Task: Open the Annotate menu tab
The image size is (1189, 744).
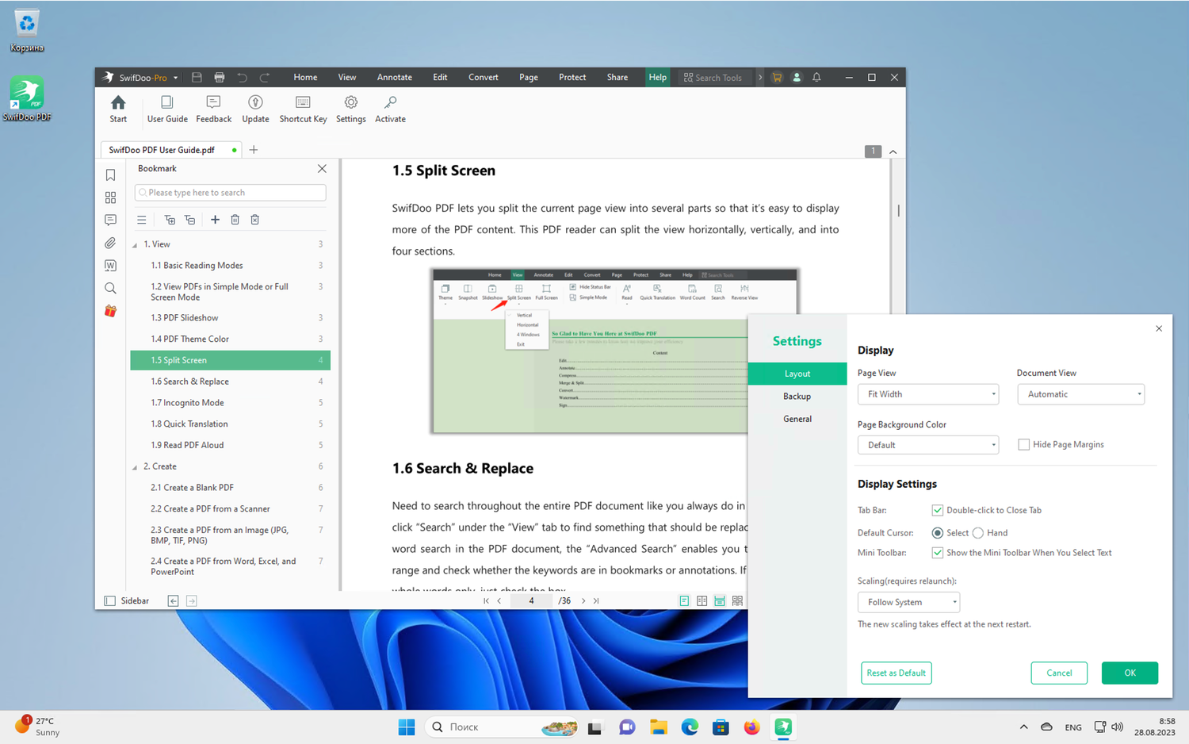Action: pos(395,77)
